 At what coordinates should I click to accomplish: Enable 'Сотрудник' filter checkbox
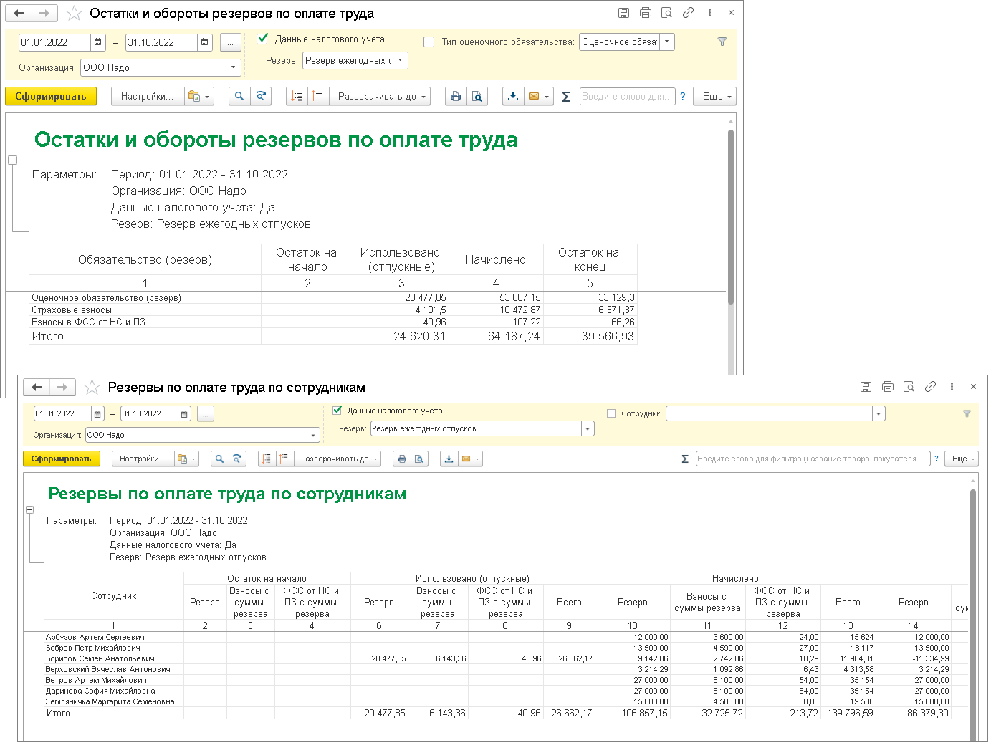[611, 413]
